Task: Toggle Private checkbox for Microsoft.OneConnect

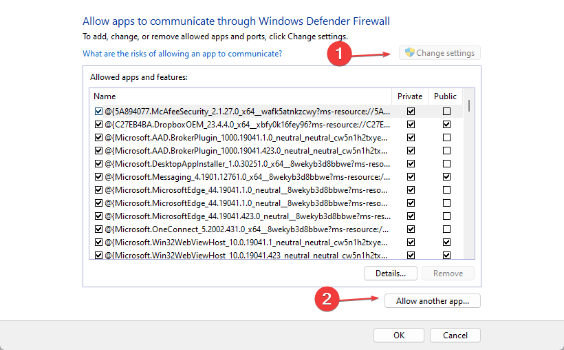Action: 411,229
